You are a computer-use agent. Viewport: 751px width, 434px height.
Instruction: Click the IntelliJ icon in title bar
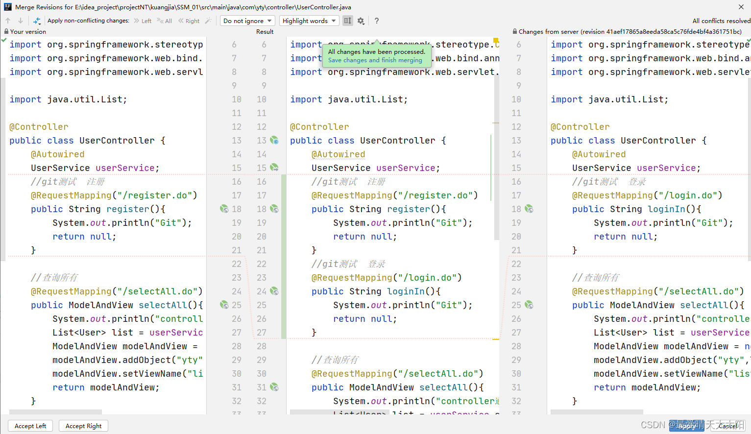(7, 7)
